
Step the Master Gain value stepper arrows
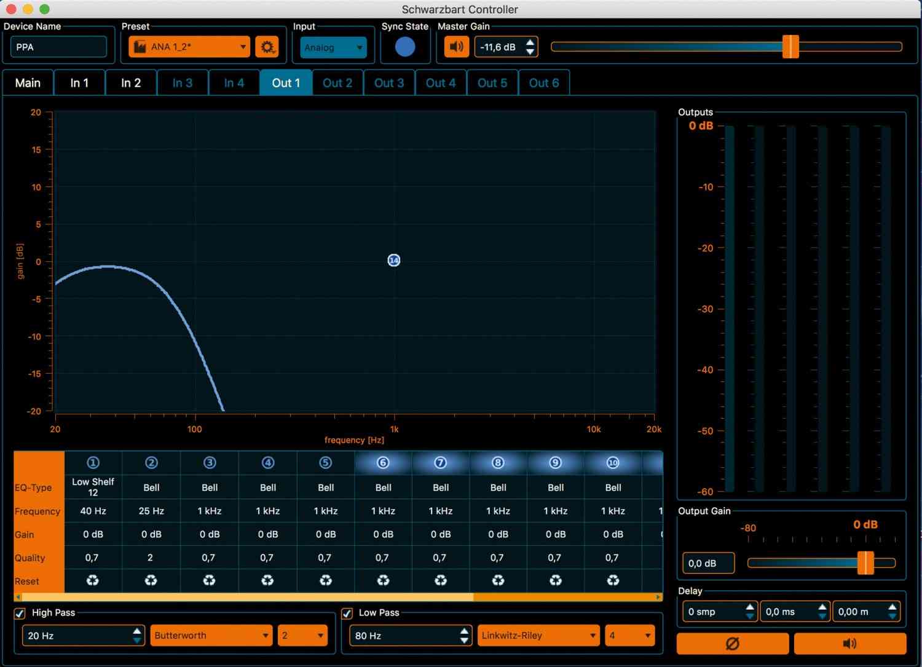(x=530, y=47)
